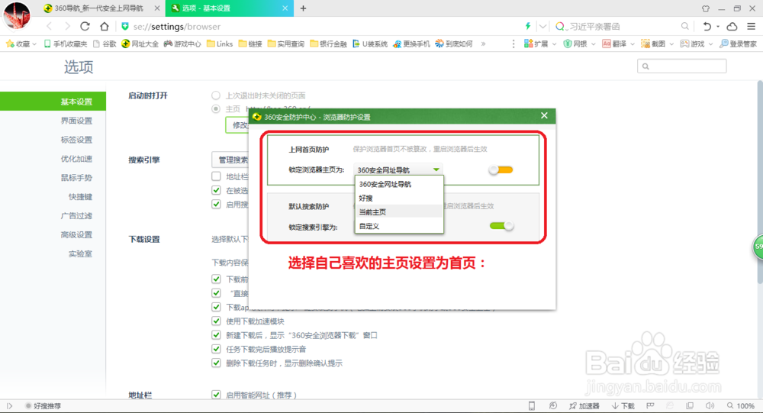Toggle 任务下载完后播放提示音 checkbox

point(216,349)
